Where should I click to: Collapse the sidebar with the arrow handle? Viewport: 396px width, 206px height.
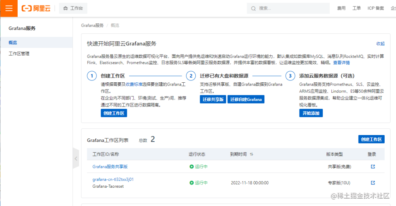click(x=76, y=158)
